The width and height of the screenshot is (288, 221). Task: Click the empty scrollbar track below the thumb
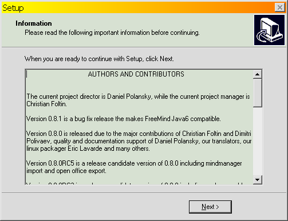(258, 141)
